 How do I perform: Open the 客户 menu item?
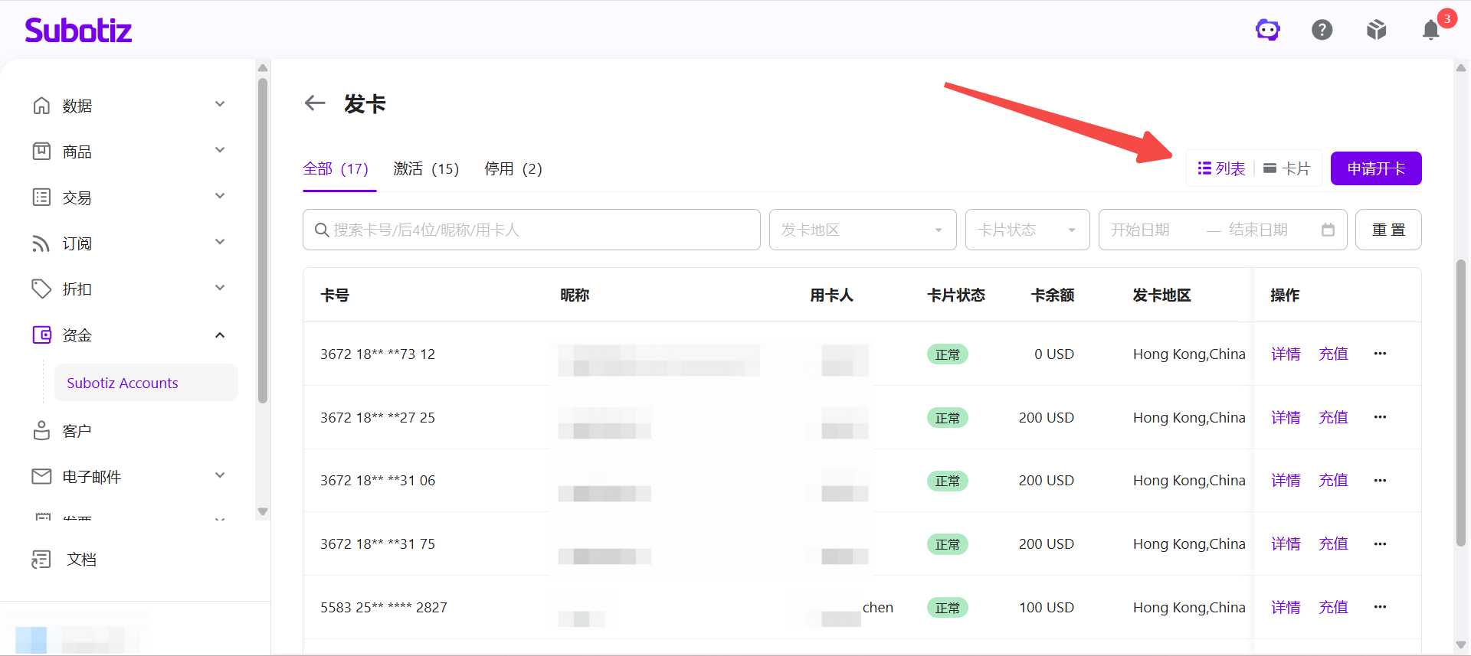coord(77,431)
